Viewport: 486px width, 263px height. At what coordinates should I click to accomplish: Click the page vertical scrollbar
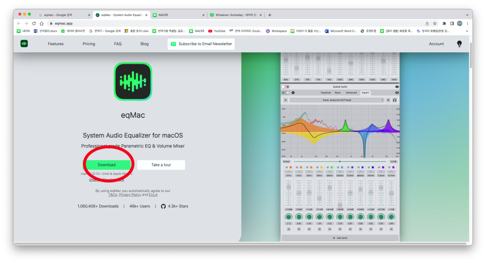coord(471,56)
